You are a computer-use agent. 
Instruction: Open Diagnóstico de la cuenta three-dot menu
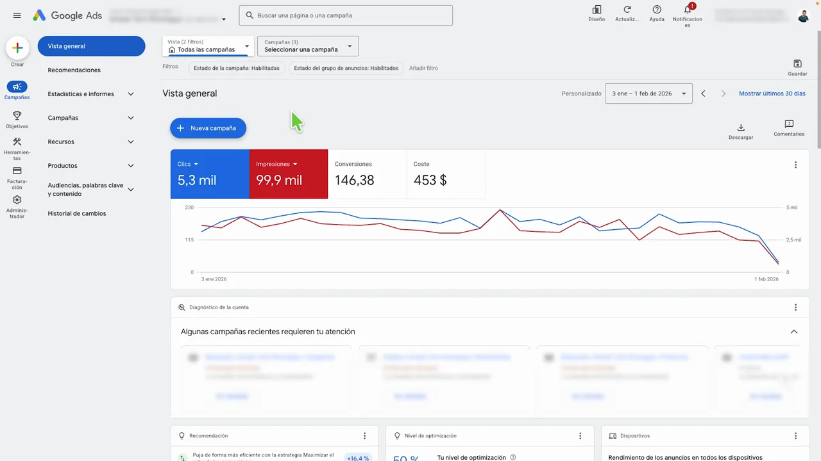click(x=795, y=307)
